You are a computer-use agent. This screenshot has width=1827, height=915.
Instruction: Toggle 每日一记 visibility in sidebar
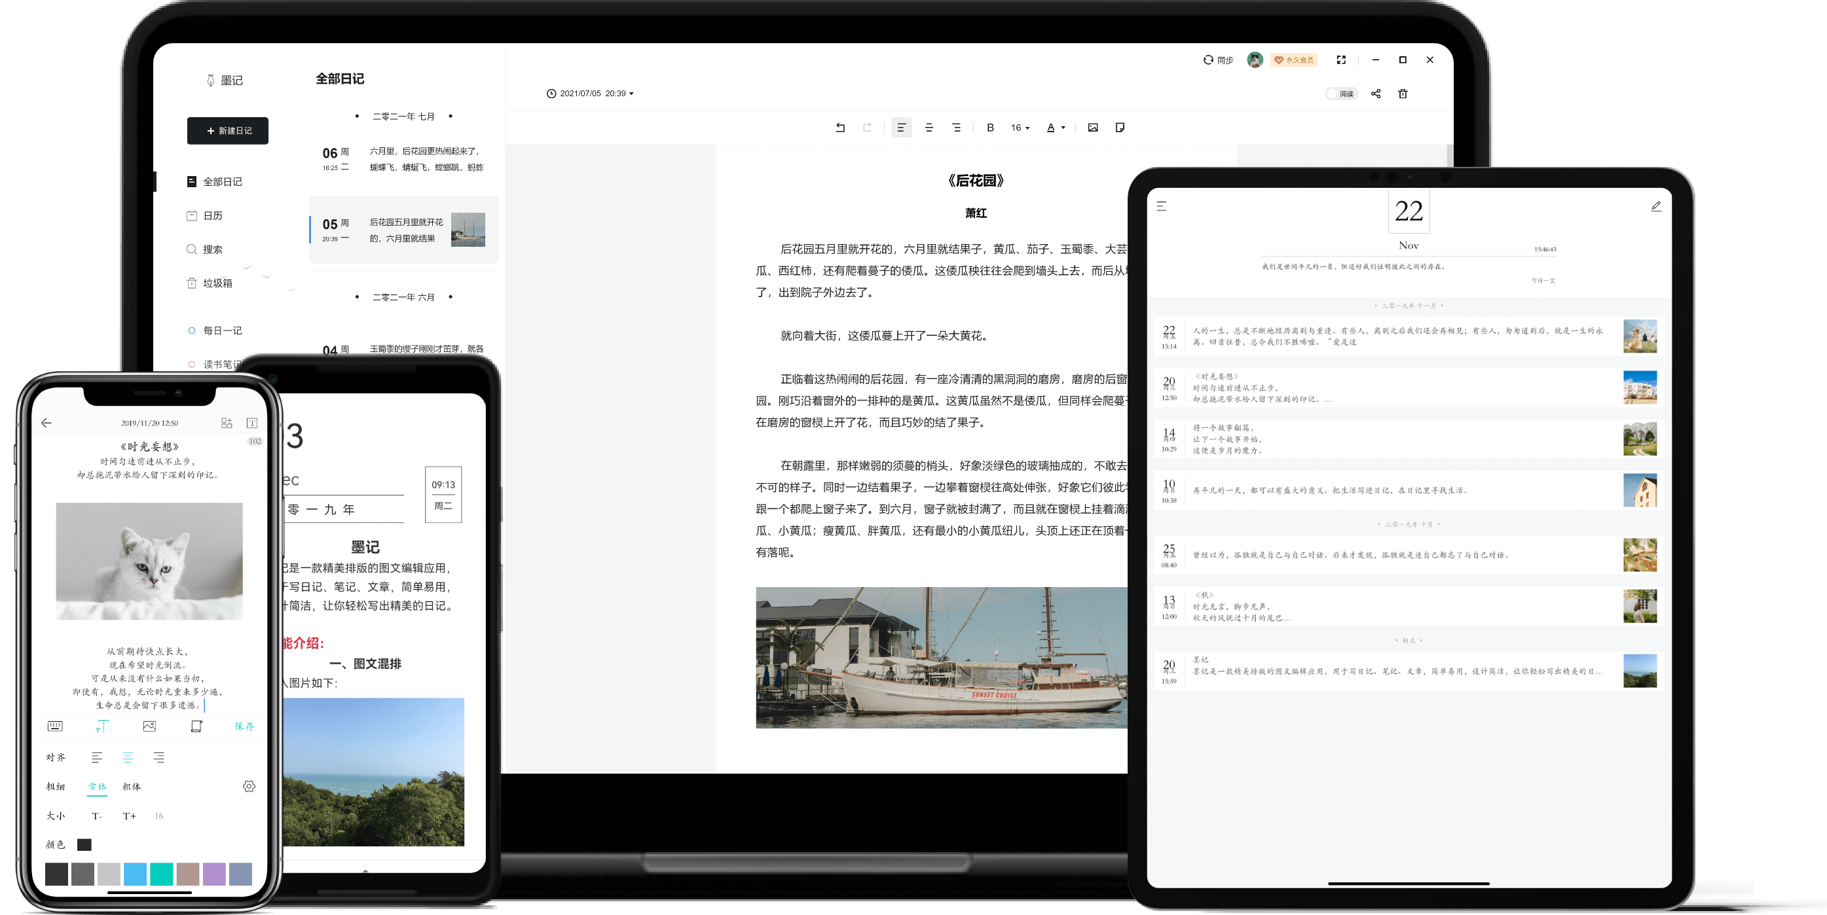tap(191, 329)
